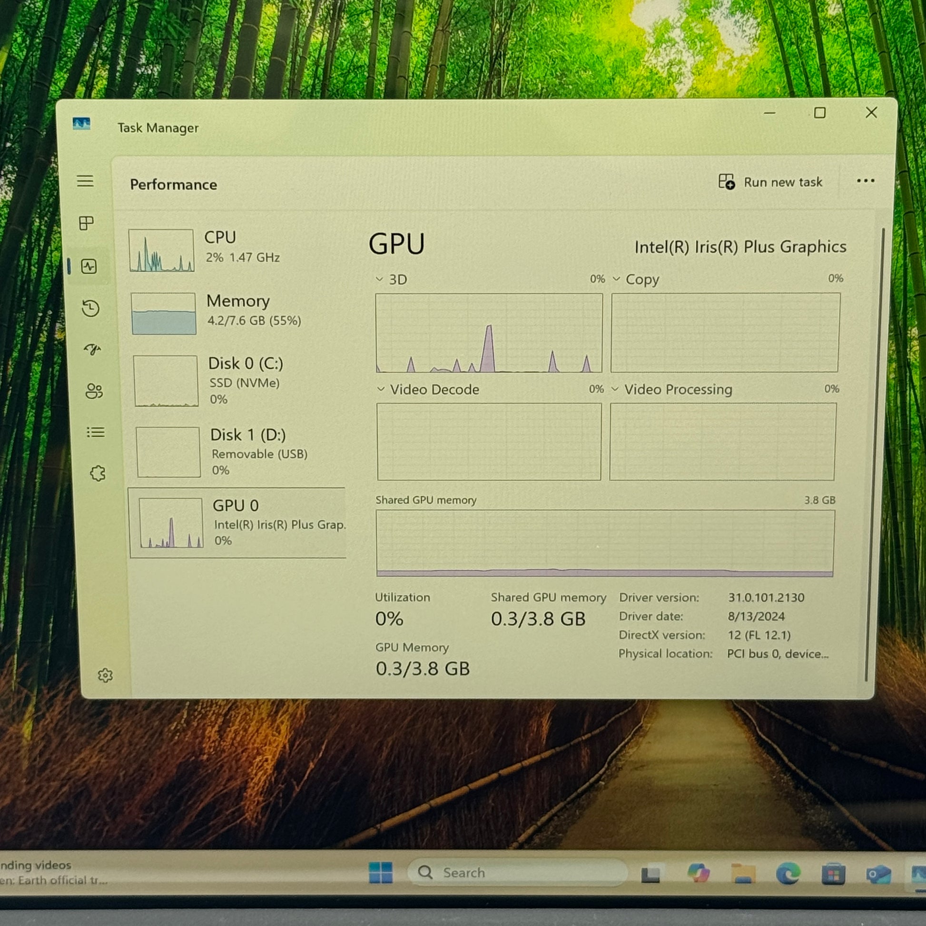Click the 4.2/7.6 GB (55%) memory text
The width and height of the screenshot is (926, 926).
[254, 321]
